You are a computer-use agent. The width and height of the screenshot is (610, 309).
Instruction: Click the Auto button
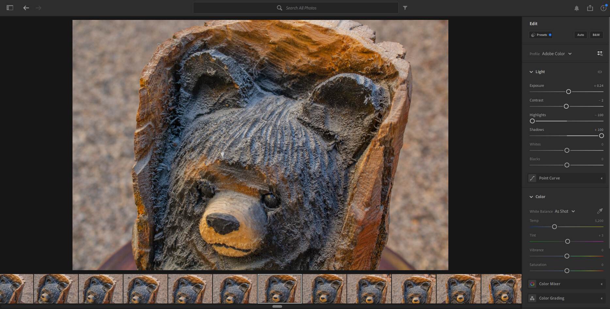pos(580,35)
